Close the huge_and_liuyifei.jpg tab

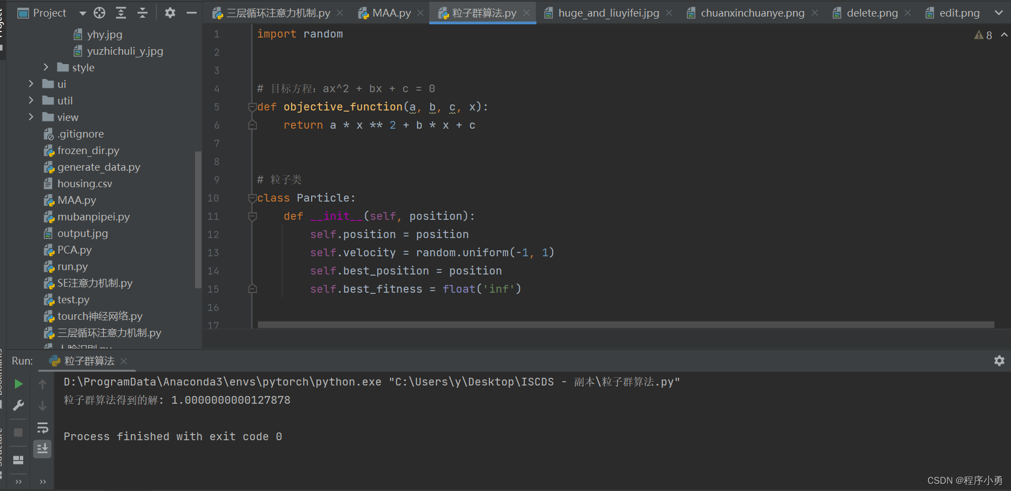click(669, 13)
